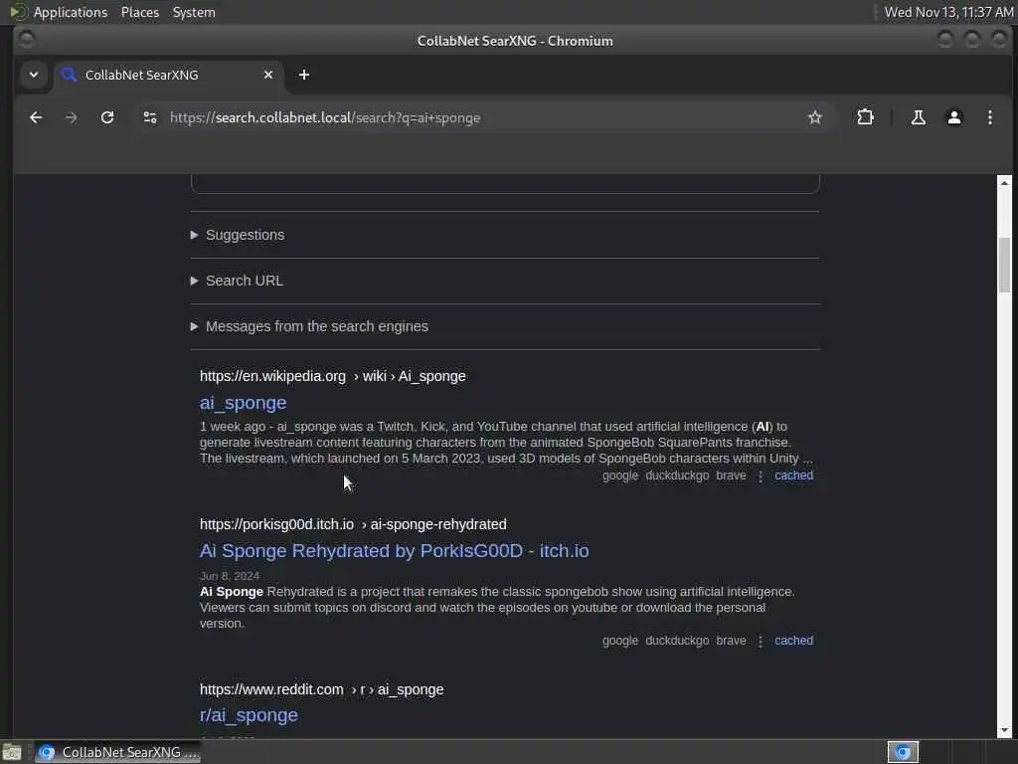Reload the current page
The height and width of the screenshot is (764, 1018).
click(x=107, y=117)
